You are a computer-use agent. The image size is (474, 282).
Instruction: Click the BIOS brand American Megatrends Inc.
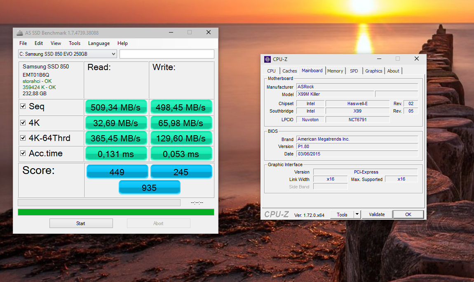357,139
